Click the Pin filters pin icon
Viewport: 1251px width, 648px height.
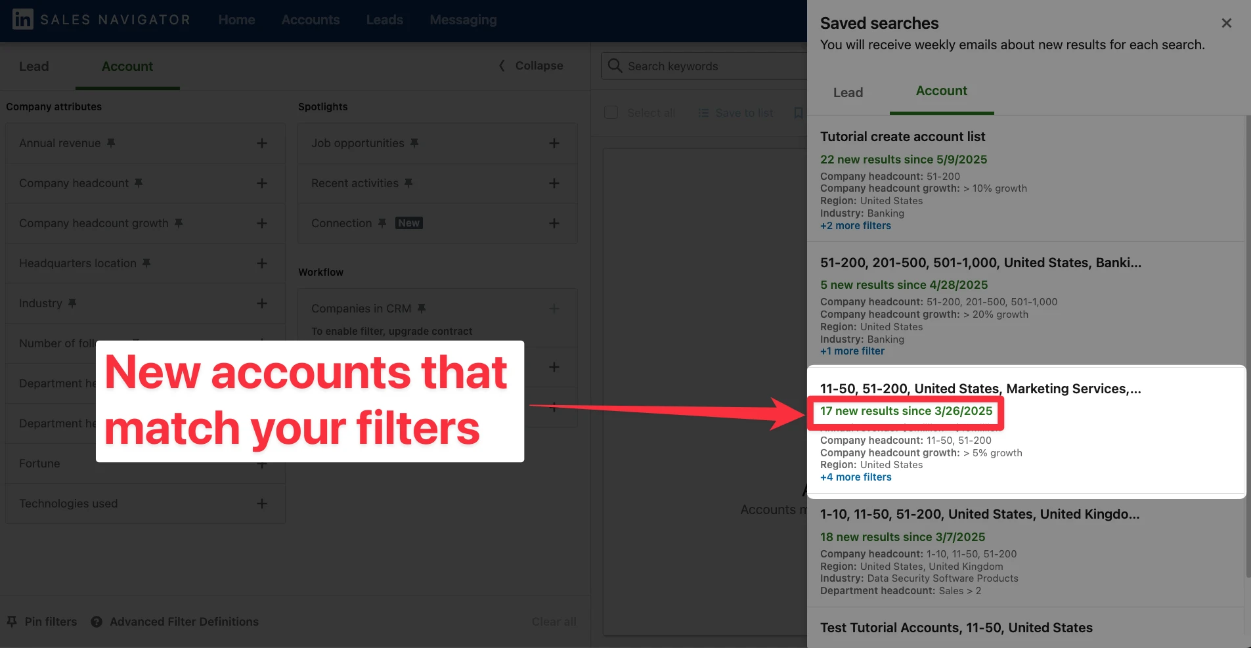12,621
